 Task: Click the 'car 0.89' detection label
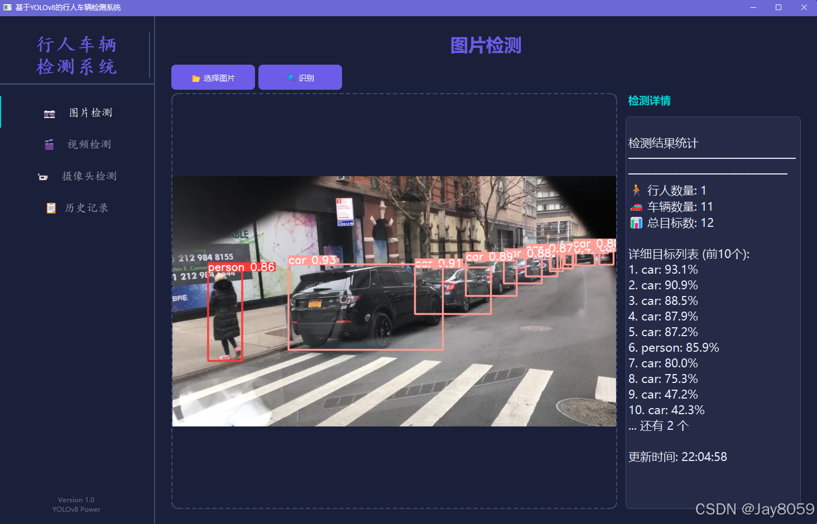(x=489, y=257)
